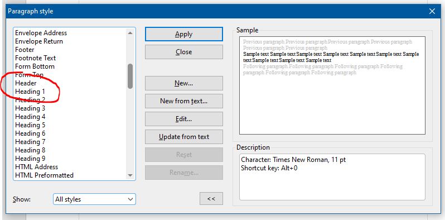Click New from text... button
This screenshot has width=445, height=220.
click(x=184, y=101)
